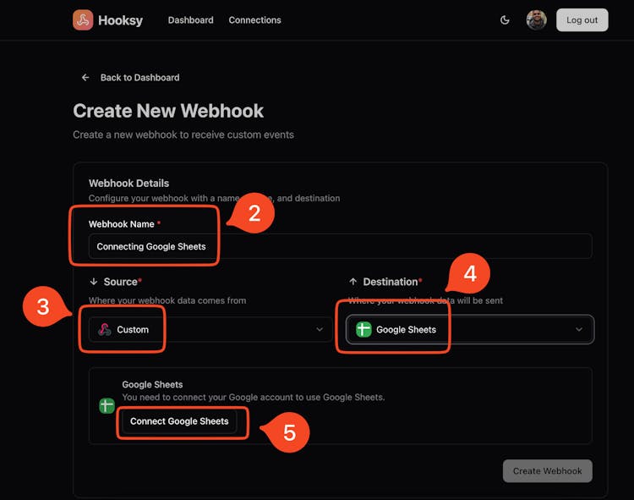Open the Connections nav item
634x500 pixels.
tap(254, 19)
